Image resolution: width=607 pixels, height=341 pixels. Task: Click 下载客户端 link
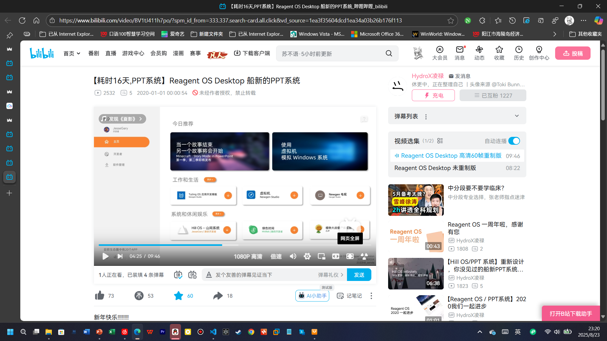click(x=252, y=53)
